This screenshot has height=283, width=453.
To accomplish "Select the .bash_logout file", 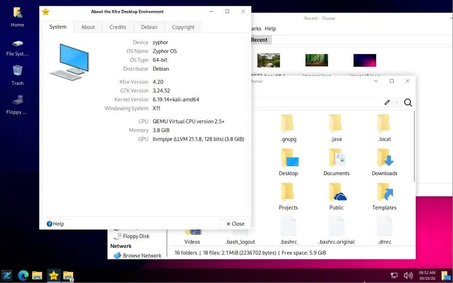I will 240,237.
